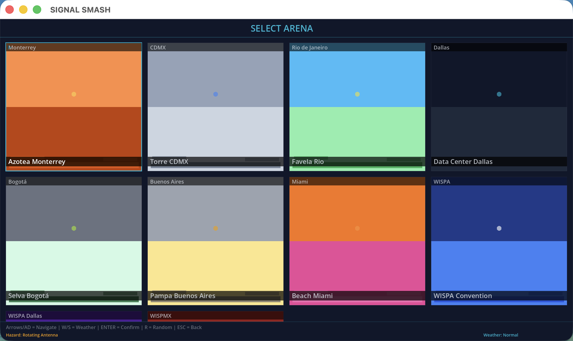Select the partially visible WISPA Dallas card
This screenshot has width=573, height=341.
[74, 316]
